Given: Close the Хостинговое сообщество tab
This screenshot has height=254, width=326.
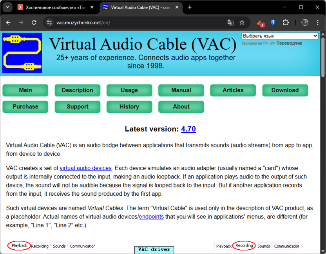Looking at the screenshot, I should pyautogui.click(x=92, y=7).
